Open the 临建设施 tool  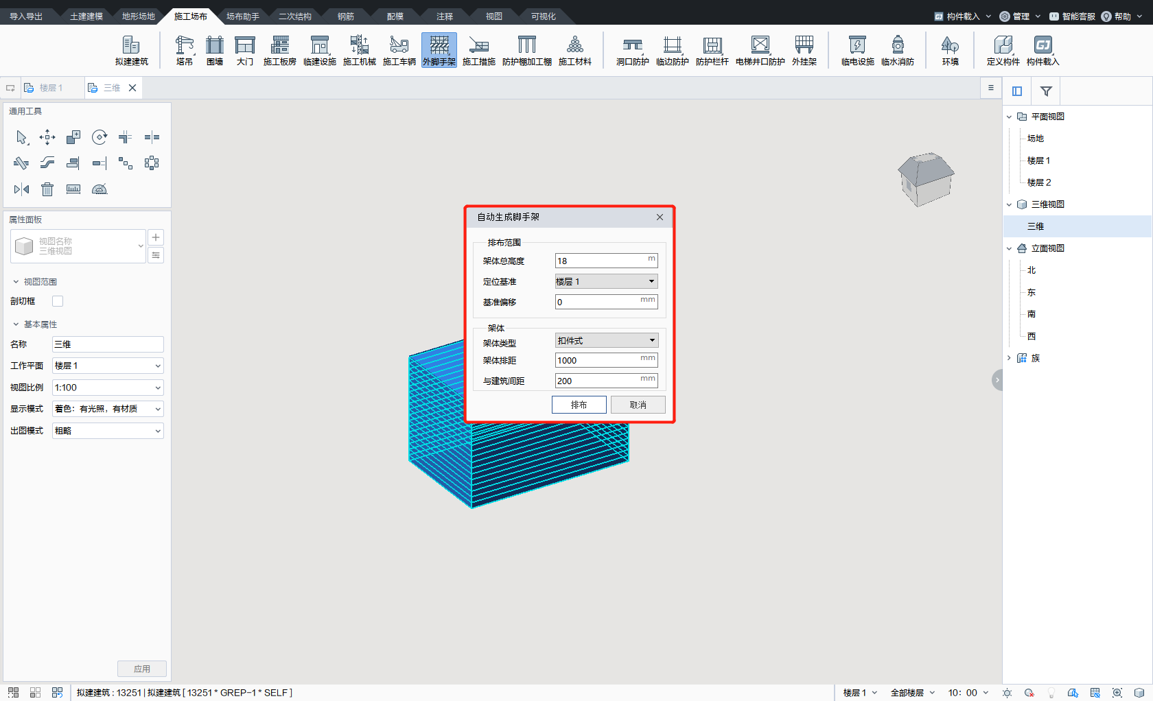(x=320, y=51)
